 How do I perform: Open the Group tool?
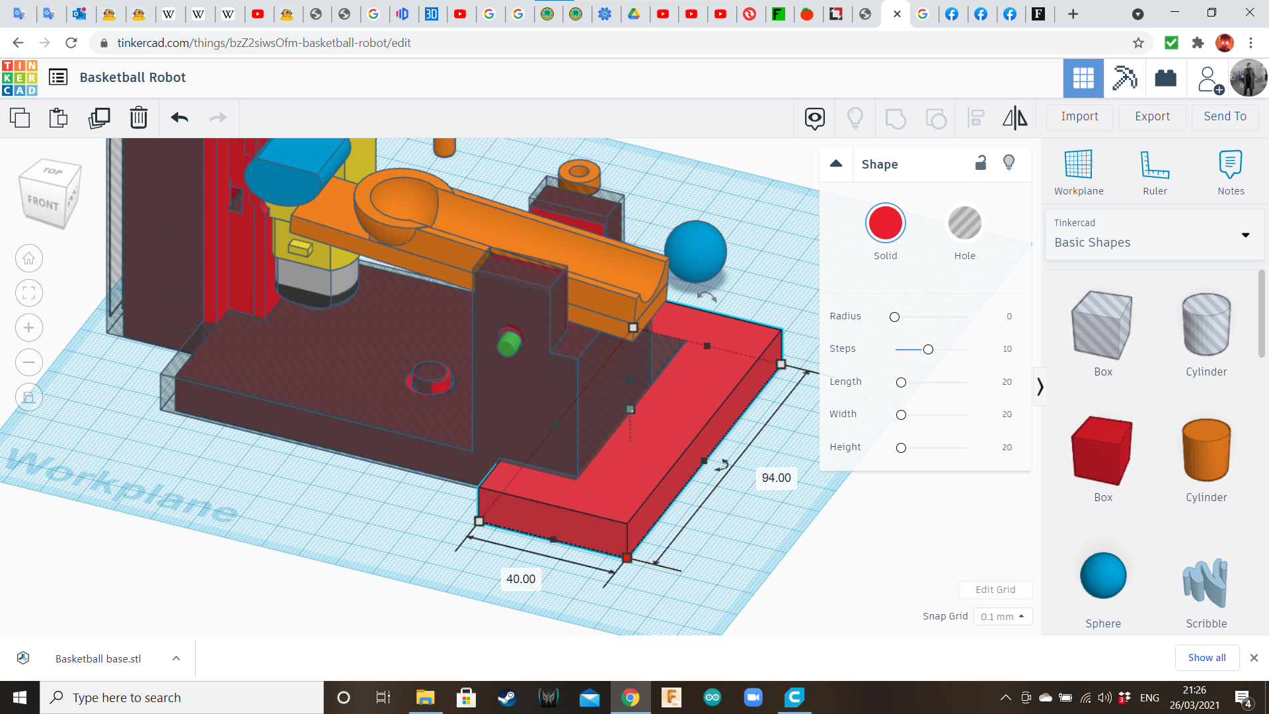(x=896, y=118)
